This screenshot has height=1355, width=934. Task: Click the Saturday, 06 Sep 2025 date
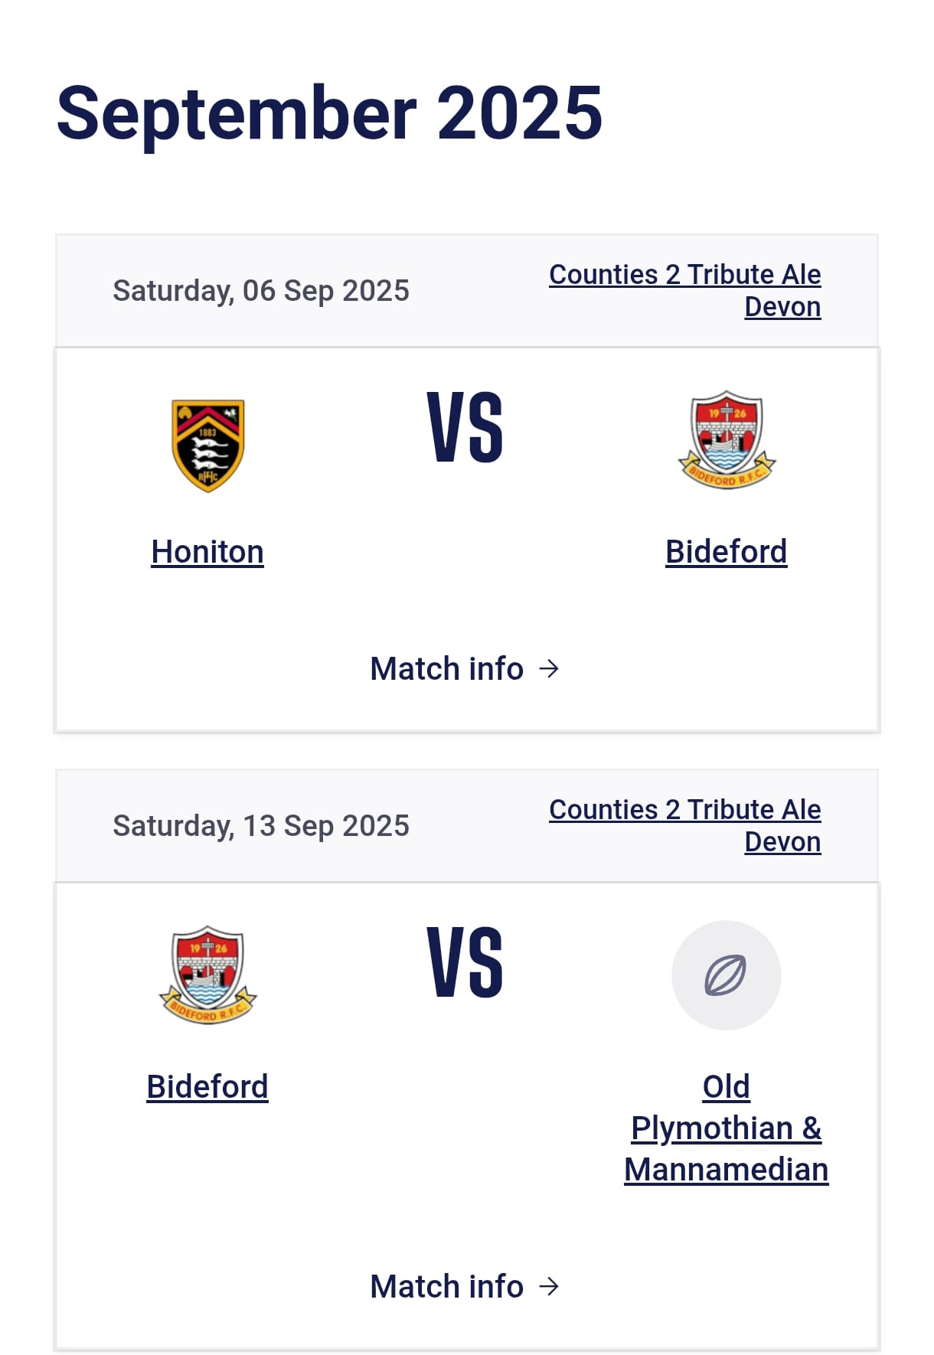pos(261,291)
